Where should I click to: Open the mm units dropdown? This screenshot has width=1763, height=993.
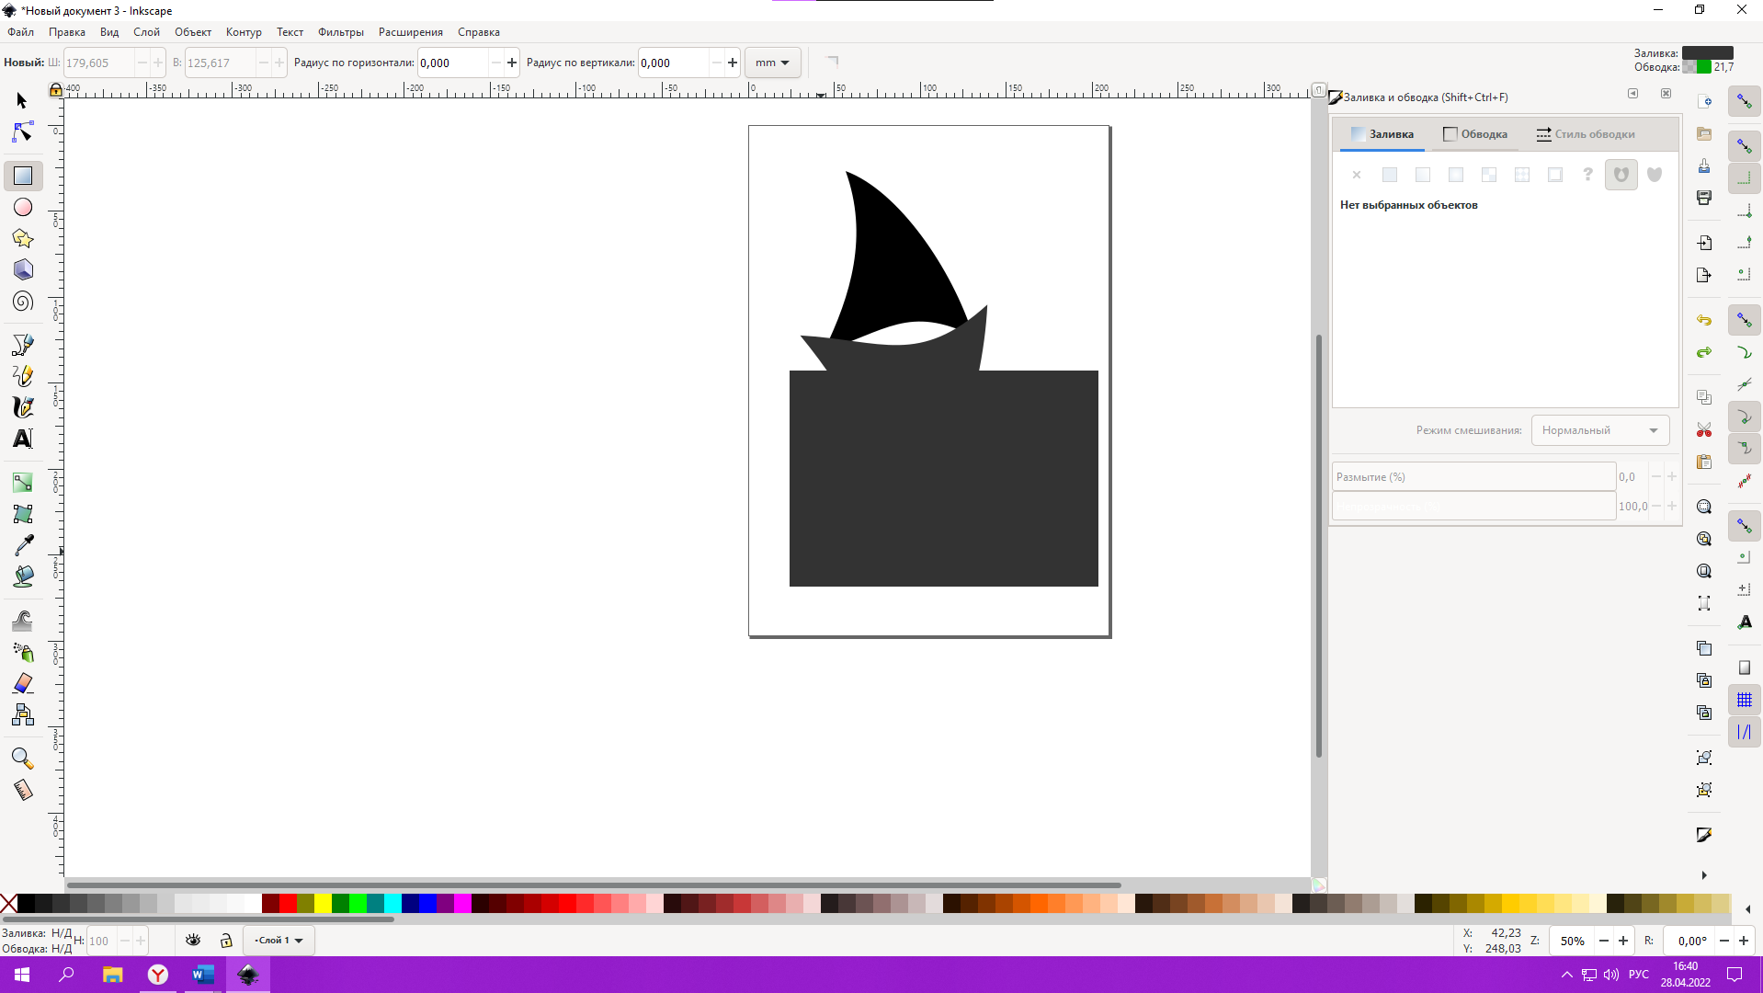click(x=773, y=63)
